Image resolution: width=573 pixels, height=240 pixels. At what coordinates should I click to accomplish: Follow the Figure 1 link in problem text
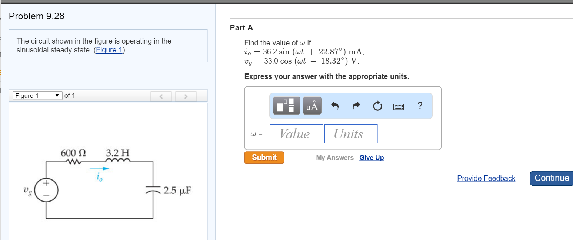point(109,50)
